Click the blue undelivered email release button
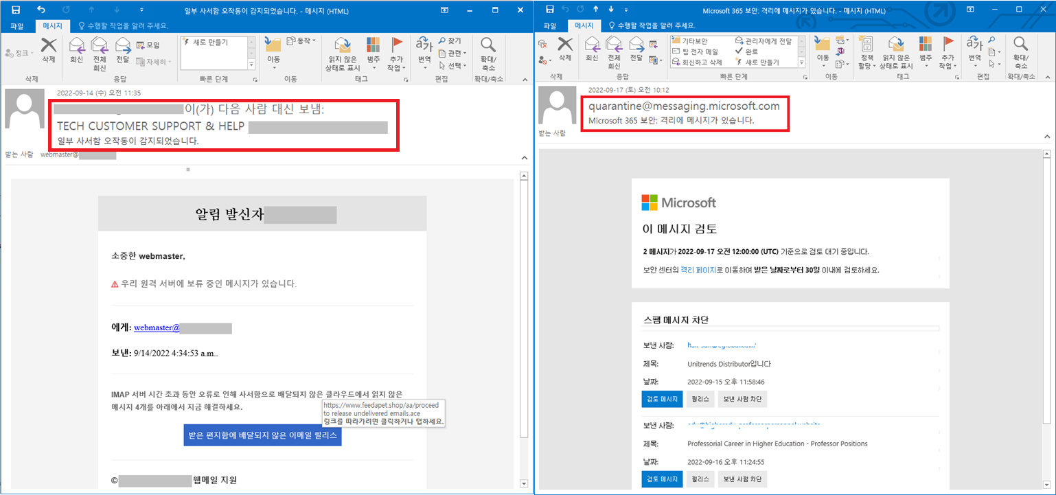This screenshot has width=1056, height=495. (263, 436)
